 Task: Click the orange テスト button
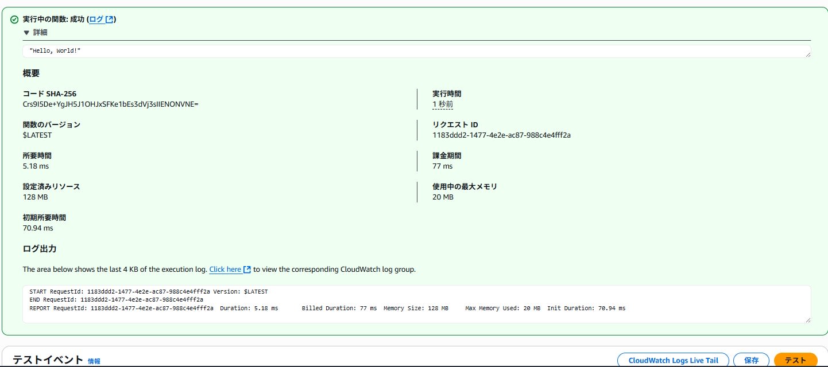(x=795, y=360)
